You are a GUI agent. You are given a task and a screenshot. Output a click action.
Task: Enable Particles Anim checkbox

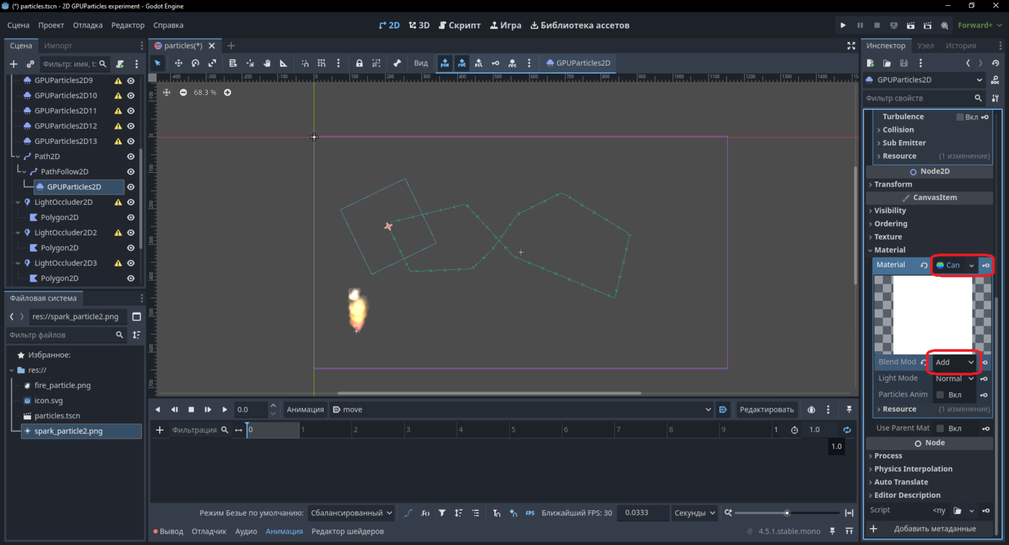tap(940, 395)
